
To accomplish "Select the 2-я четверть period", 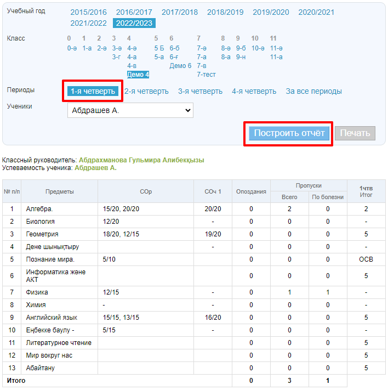I will 146,92.
